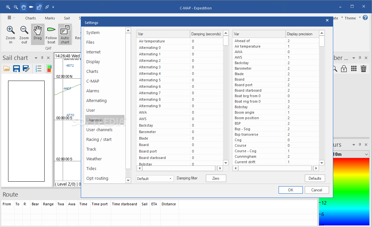The height and width of the screenshot is (227, 372).
Task: Open the Damping filter Default dropdown
Action: pos(154,178)
